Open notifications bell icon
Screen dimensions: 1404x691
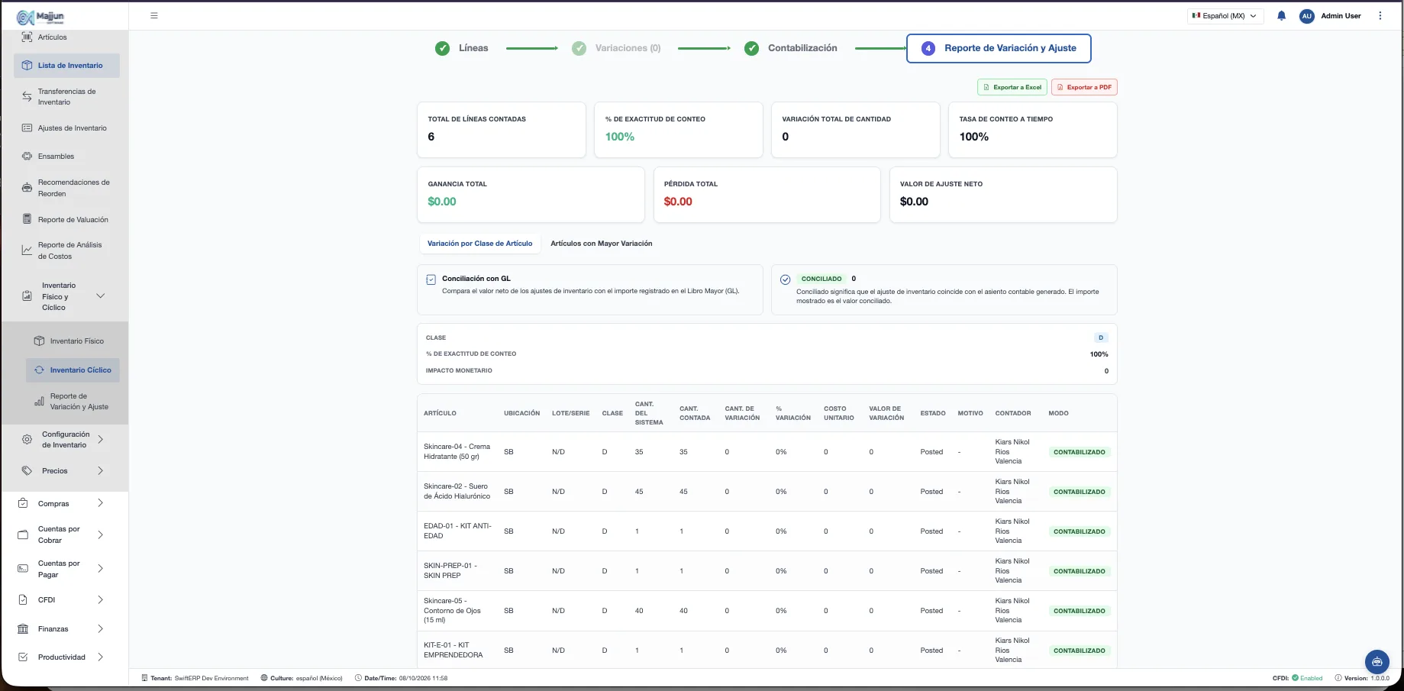[1281, 15]
